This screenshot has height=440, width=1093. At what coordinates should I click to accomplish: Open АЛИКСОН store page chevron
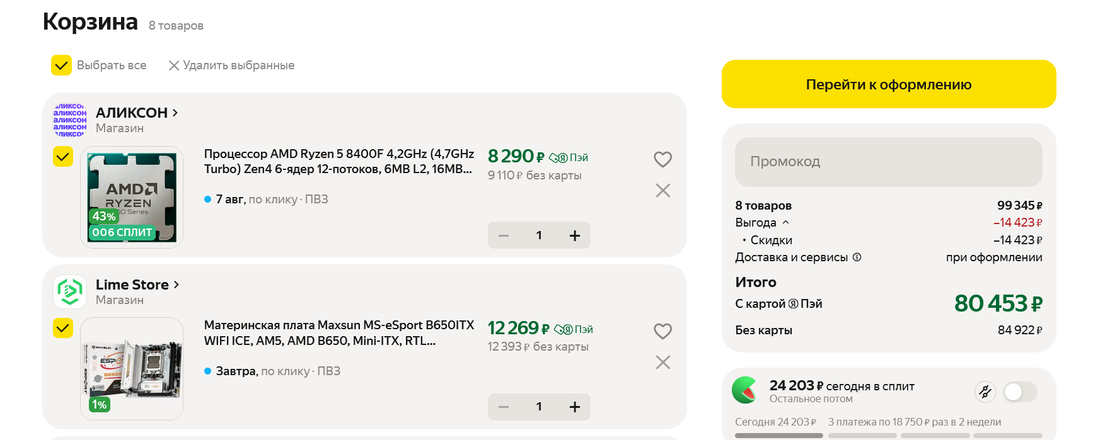pos(175,113)
